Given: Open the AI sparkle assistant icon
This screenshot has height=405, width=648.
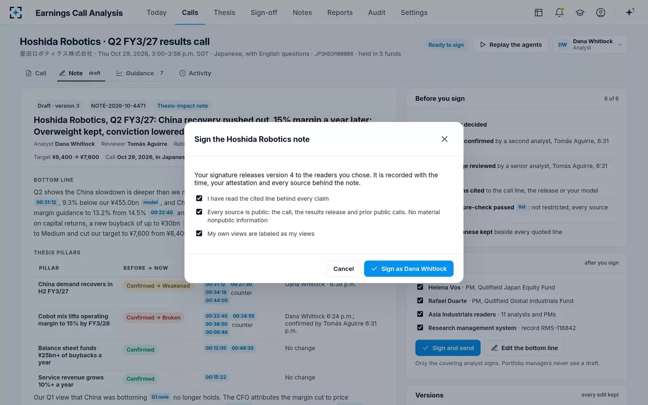Looking at the screenshot, I should click(x=630, y=12).
